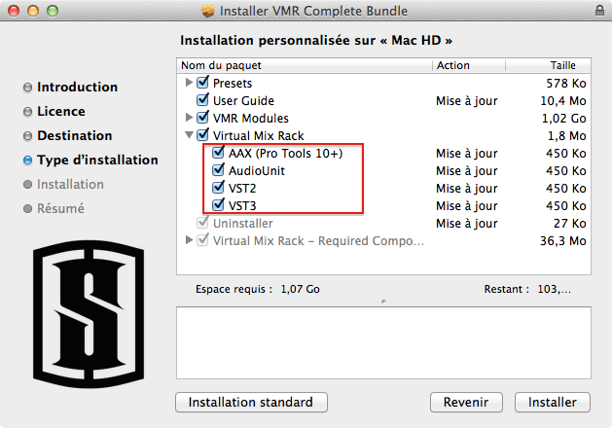Disable the VST2 checkbox
The image size is (612, 428).
(218, 189)
